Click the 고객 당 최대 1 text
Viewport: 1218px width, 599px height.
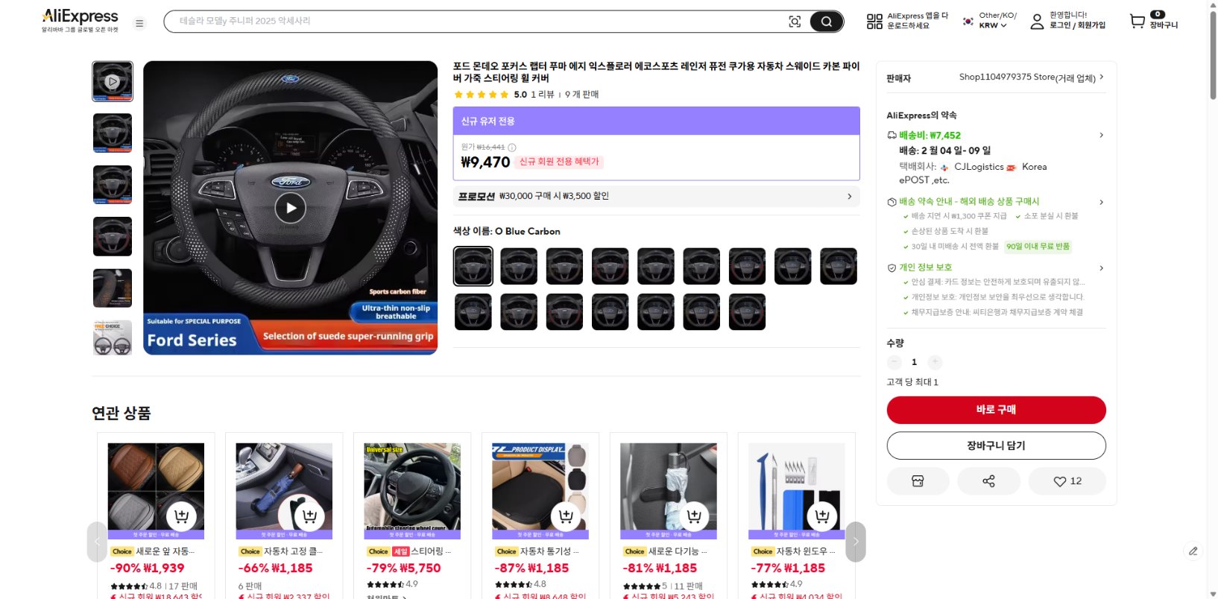(912, 382)
